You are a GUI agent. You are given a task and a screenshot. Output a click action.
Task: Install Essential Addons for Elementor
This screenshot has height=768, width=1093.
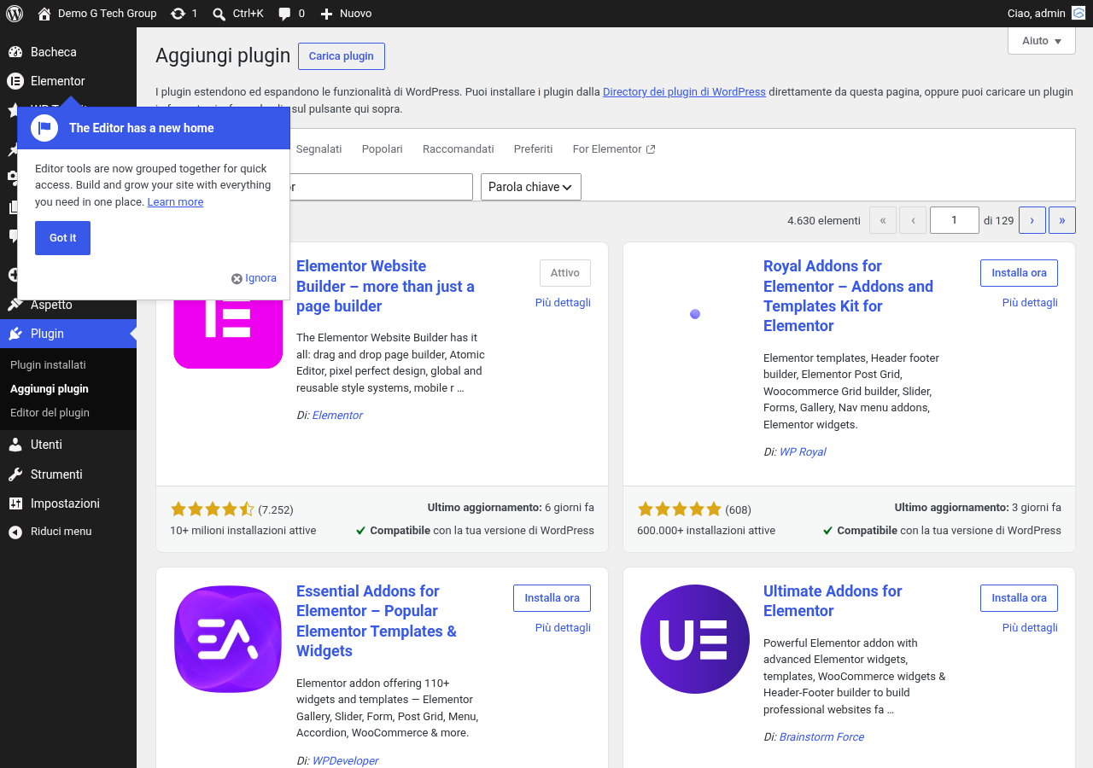(x=552, y=598)
